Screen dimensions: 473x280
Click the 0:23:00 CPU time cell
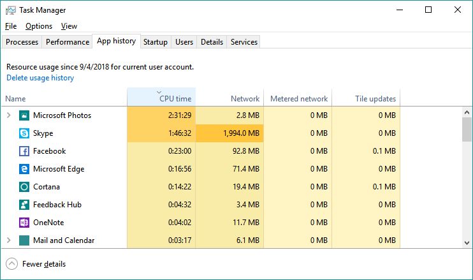click(161, 151)
